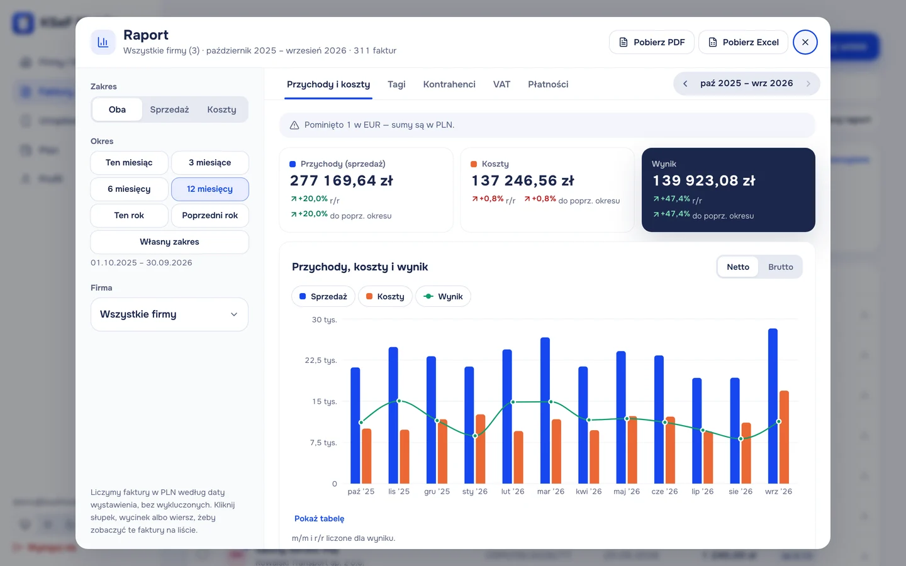Click the wrz '26 blue sales bar
Screen dimensions: 906x566
coord(773,406)
